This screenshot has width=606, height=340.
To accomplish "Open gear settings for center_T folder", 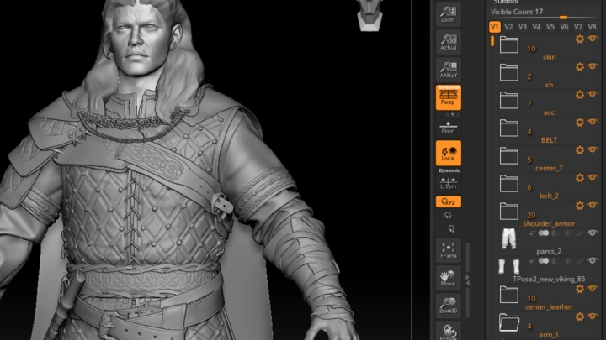I will [579, 150].
